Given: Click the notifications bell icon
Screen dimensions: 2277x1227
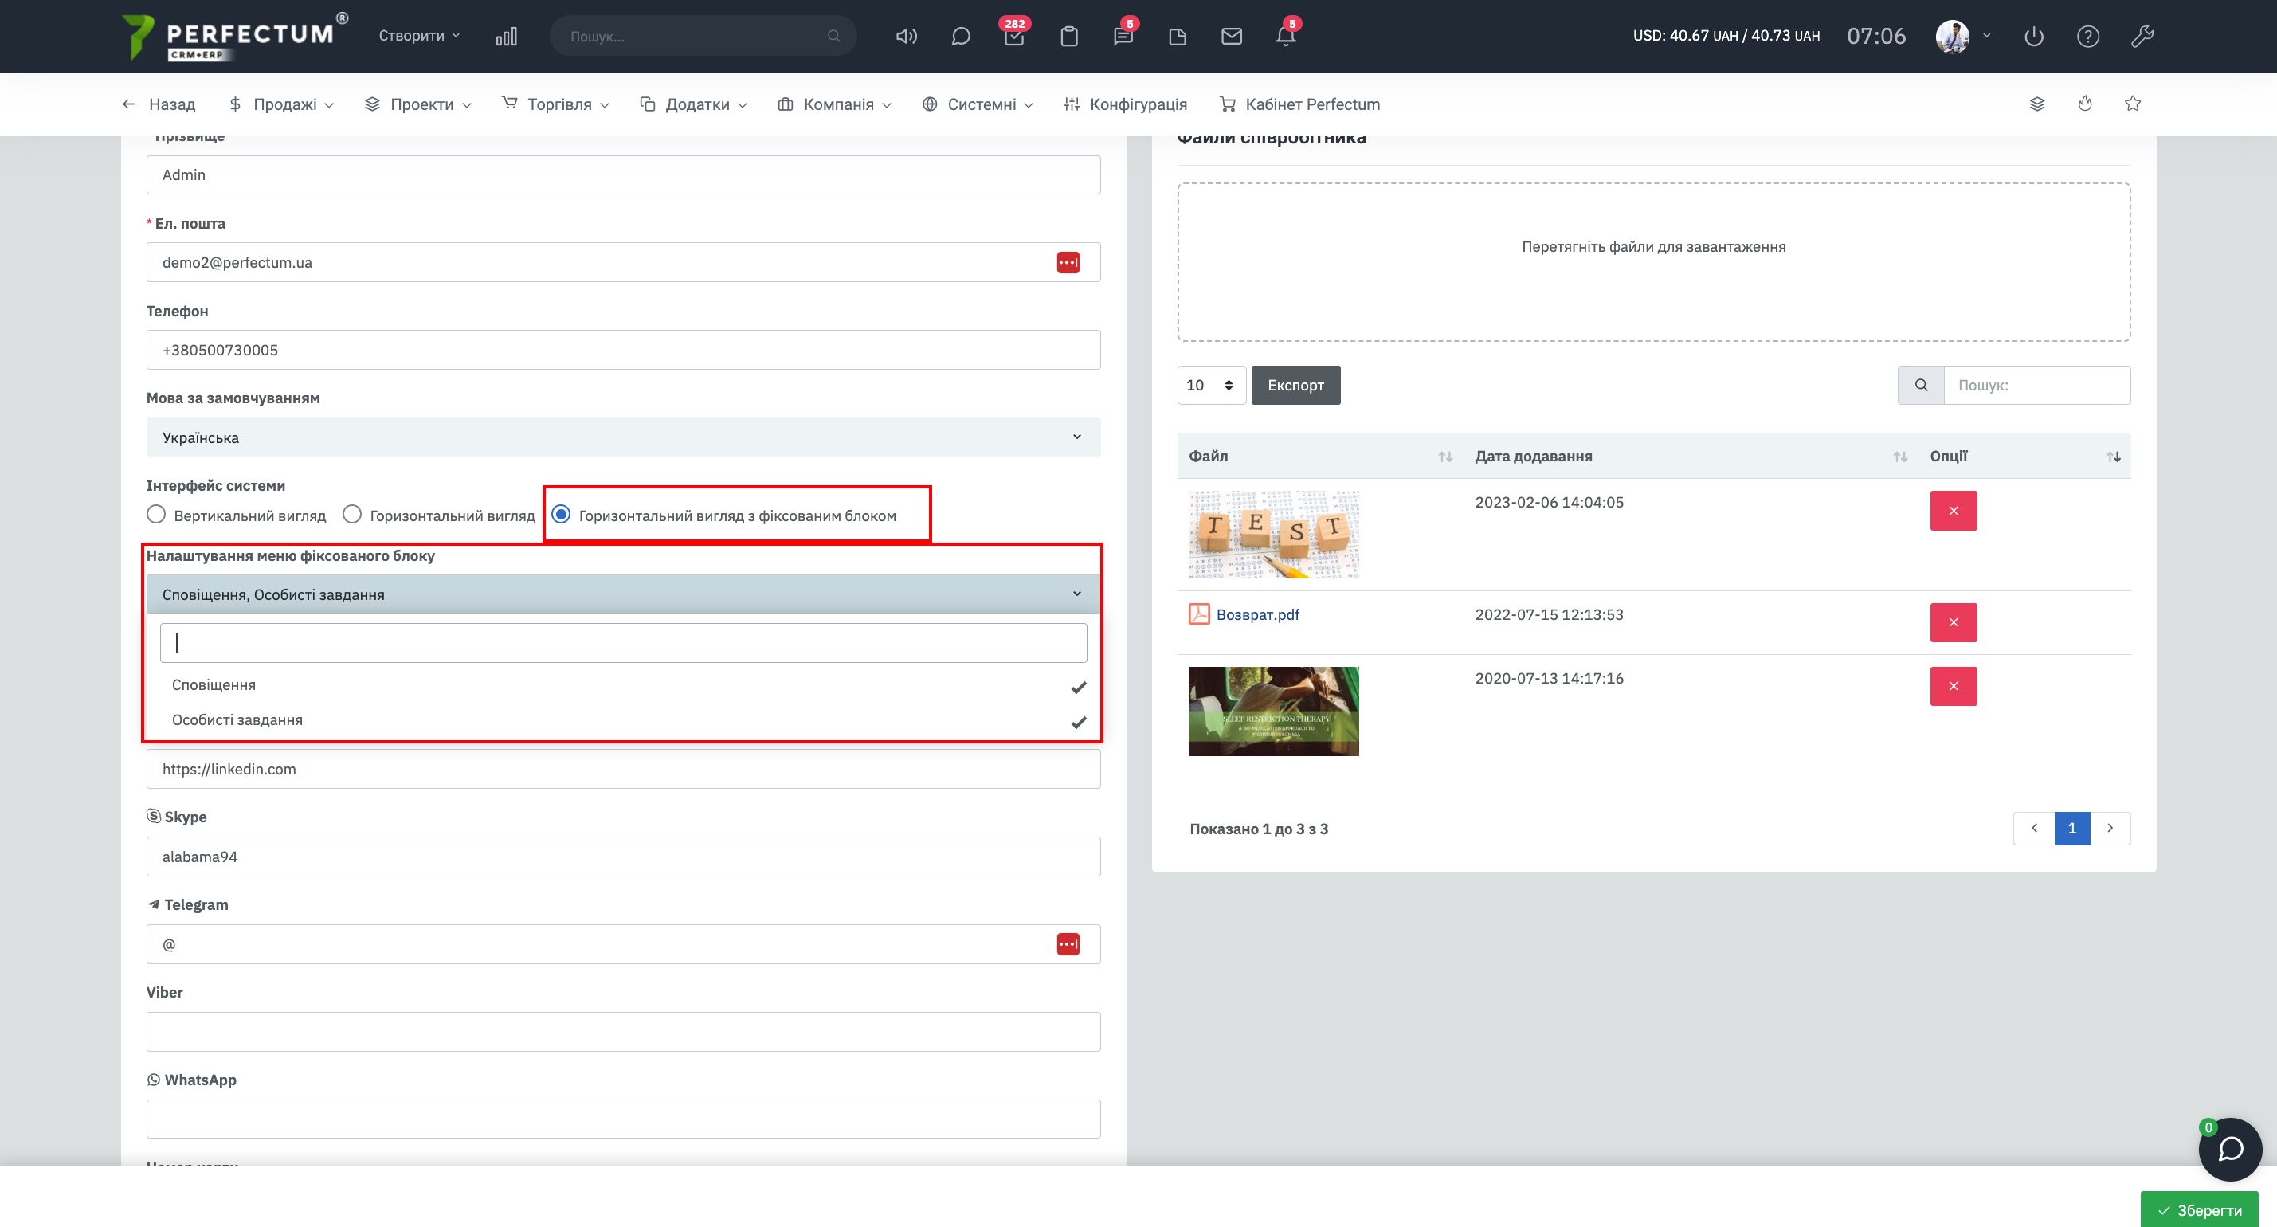Looking at the screenshot, I should 1285,36.
